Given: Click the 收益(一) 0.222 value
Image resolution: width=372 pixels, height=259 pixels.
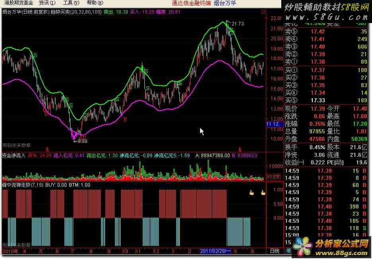Looking at the screenshot, I should [317, 162].
